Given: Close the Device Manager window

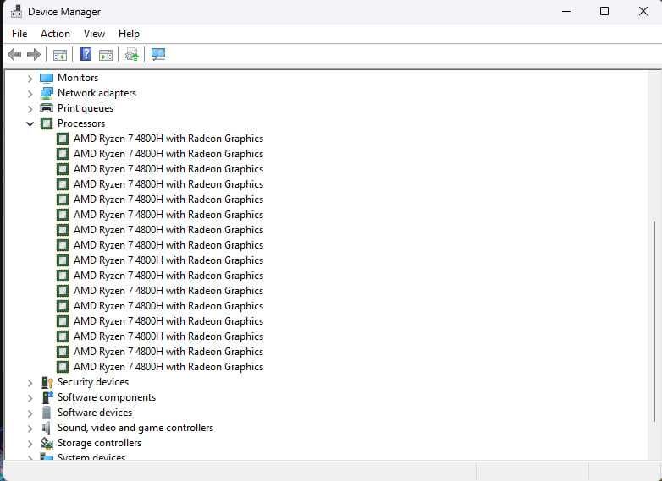Looking at the screenshot, I should click(643, 11).
